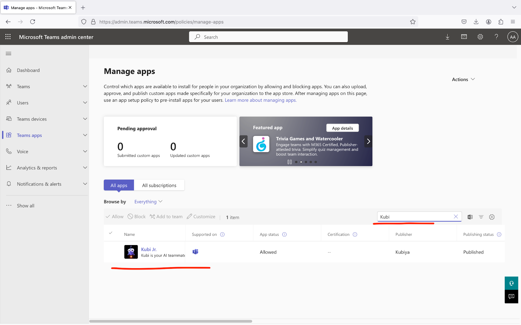Click Certification info icon
Viewport: 521px width, 325px height.
pyautogui.click(x=355, y=234)
